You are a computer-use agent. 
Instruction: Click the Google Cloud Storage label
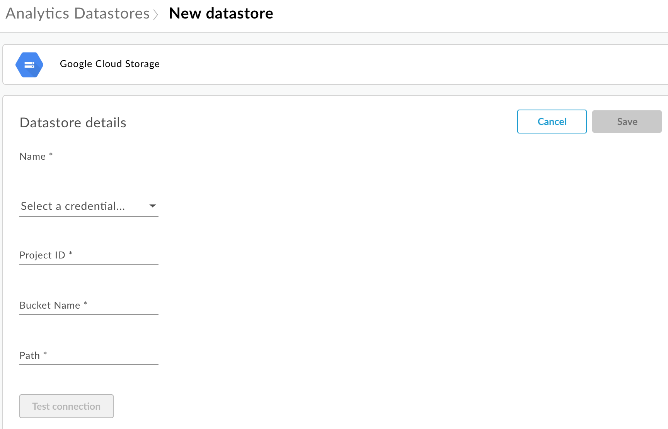pyautogui.click(x=110, y=64)
